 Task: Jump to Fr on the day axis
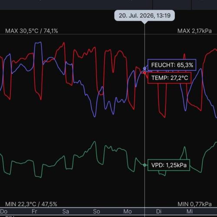click(34, 211)
